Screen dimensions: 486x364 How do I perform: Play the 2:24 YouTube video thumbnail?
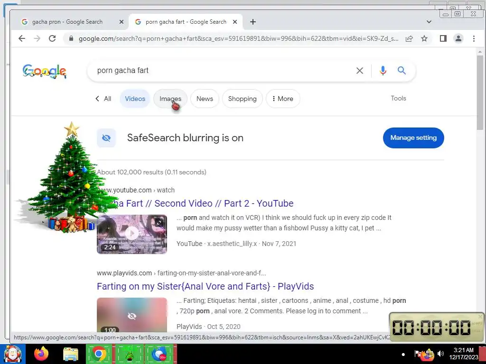pyautogui.click(x=132, y=234)
